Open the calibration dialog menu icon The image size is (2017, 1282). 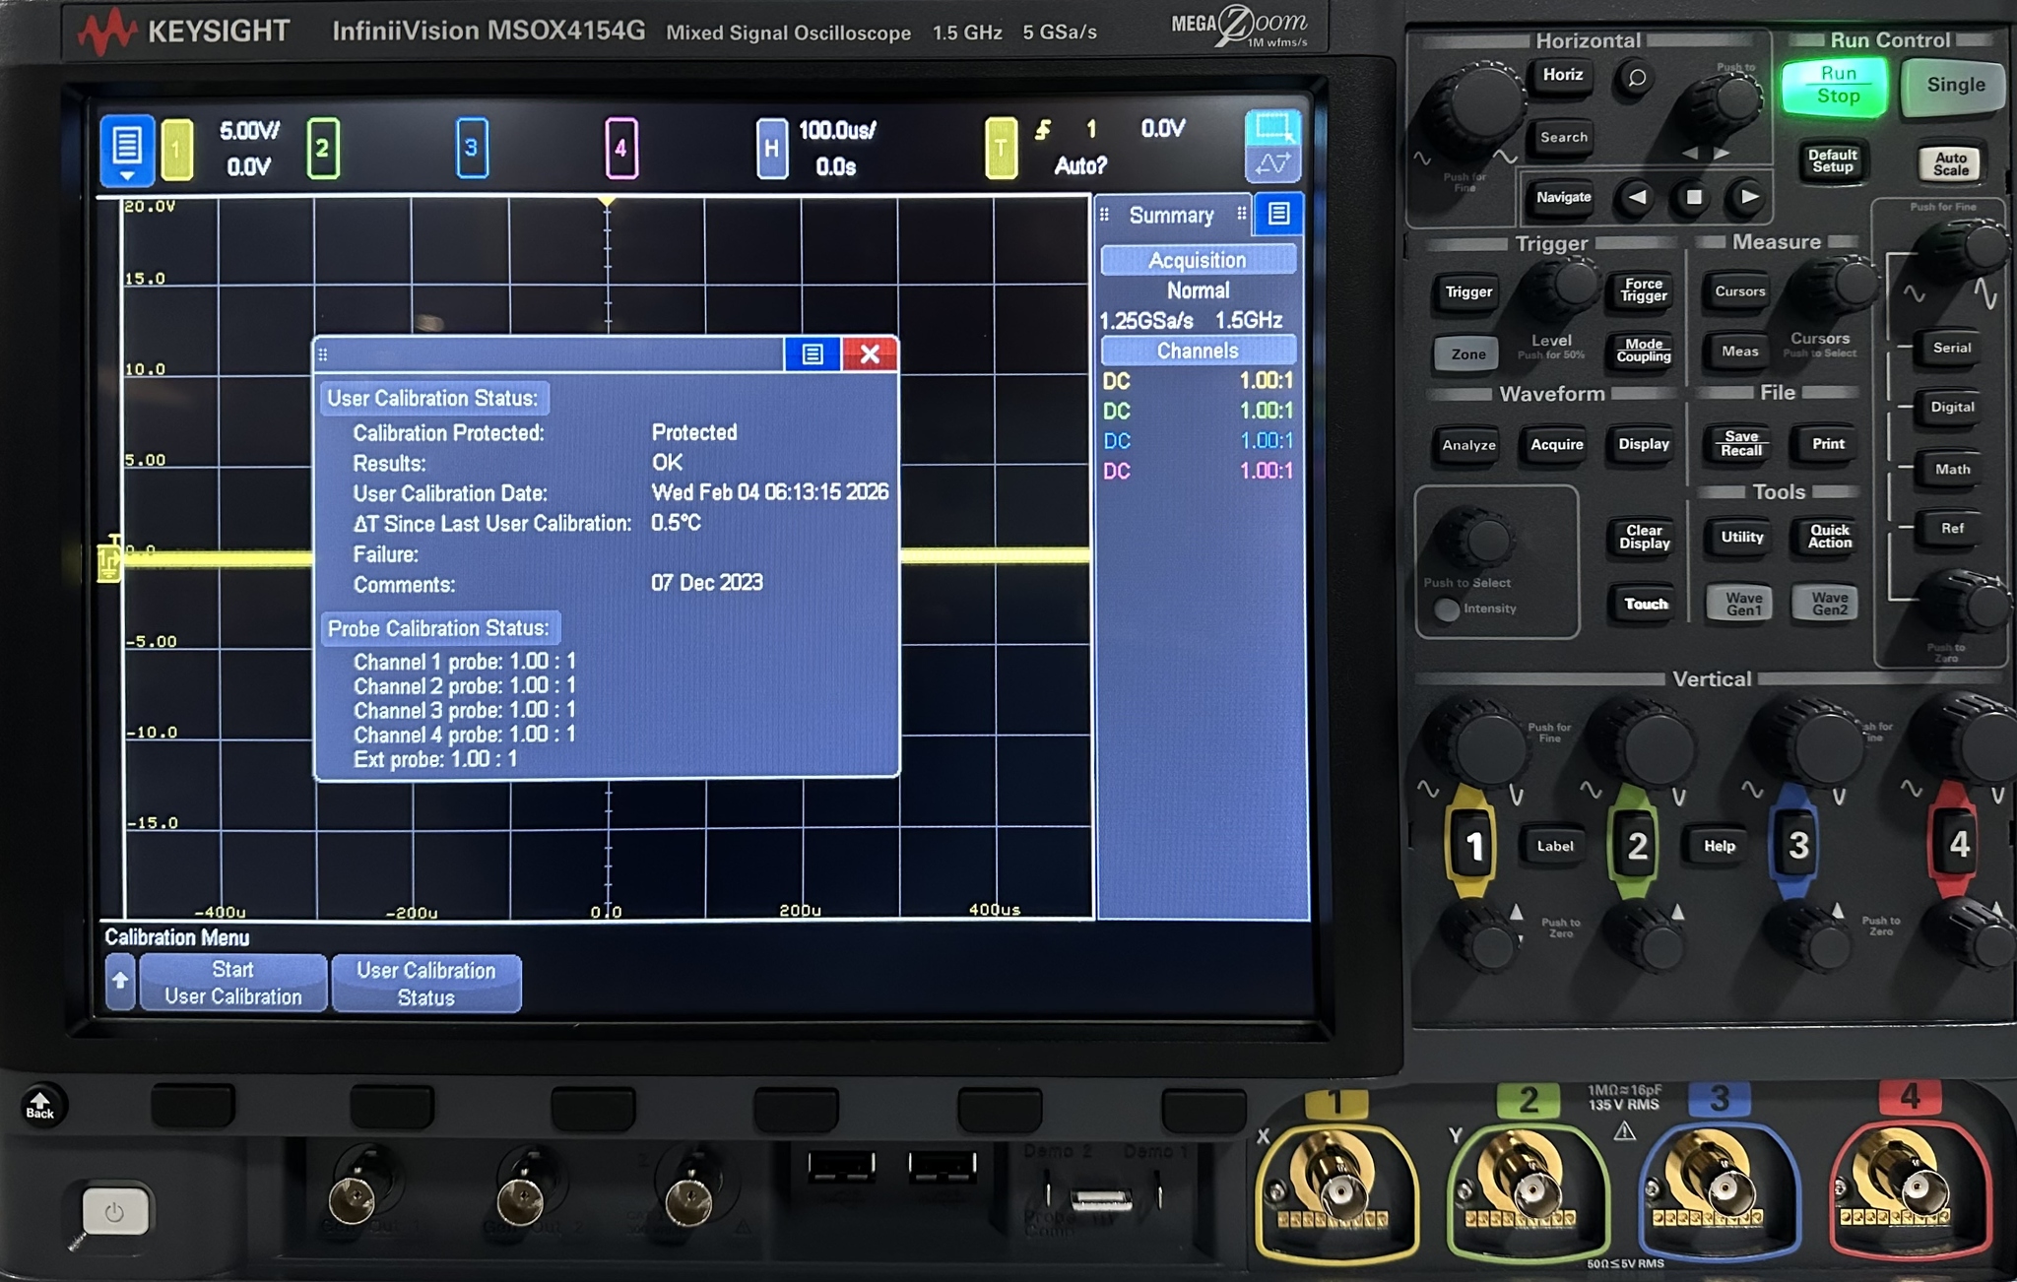pyautogui.click(x=813, y=354)
